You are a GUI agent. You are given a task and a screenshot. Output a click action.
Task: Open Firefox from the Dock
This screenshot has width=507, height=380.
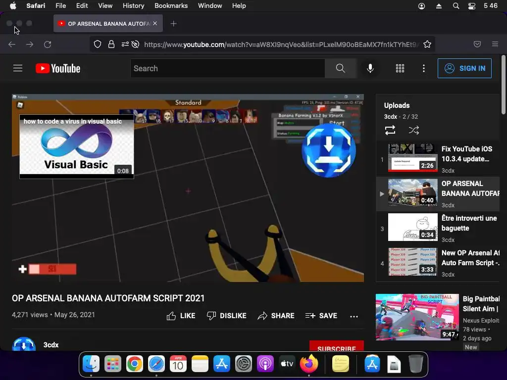tap(309, 364)
